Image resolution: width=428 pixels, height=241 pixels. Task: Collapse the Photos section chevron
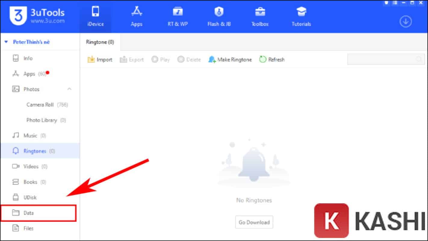tap(69, 89)
